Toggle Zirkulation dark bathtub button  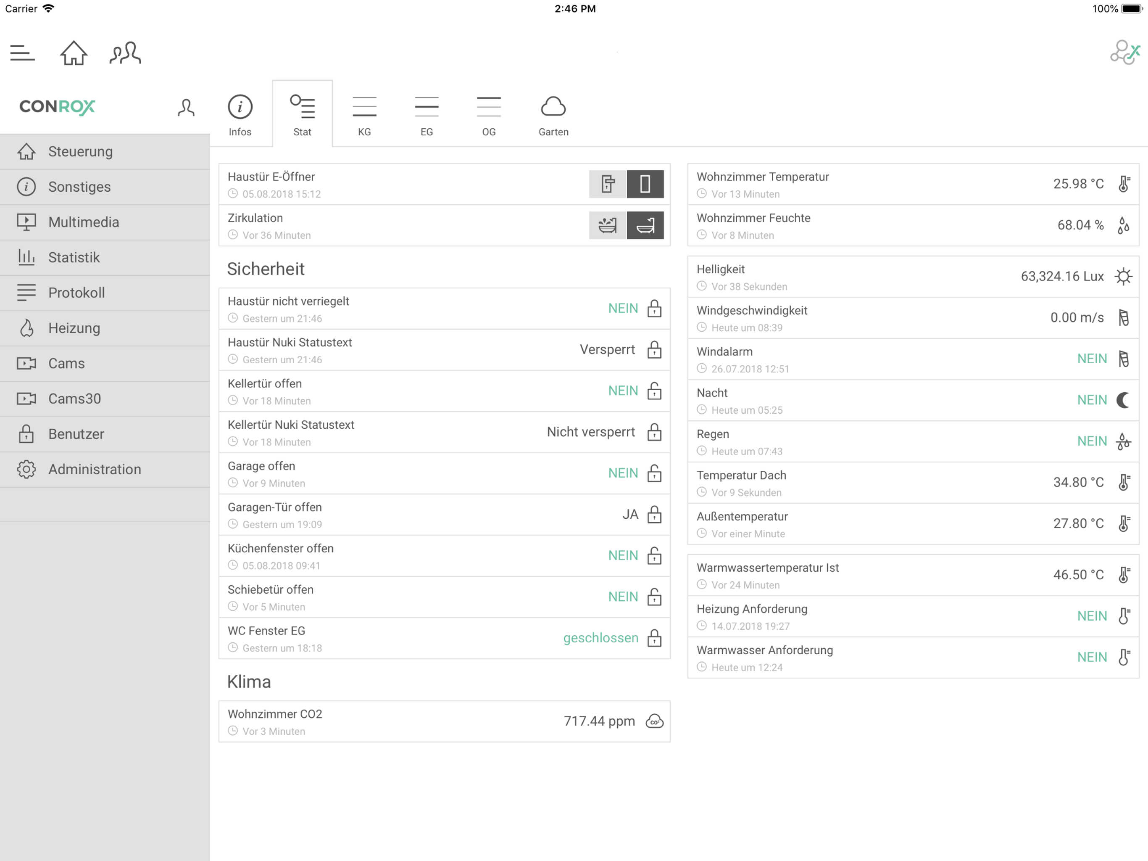click(x=645, y=225)
